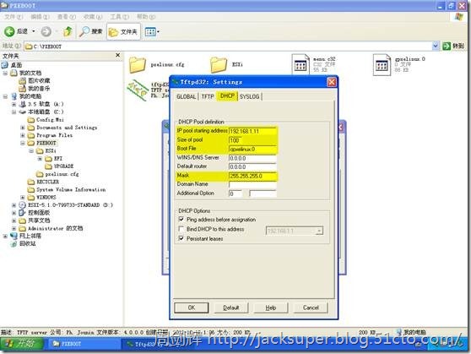Click the Boot File field
Screen dimensions: 471x354
(252, 150)
